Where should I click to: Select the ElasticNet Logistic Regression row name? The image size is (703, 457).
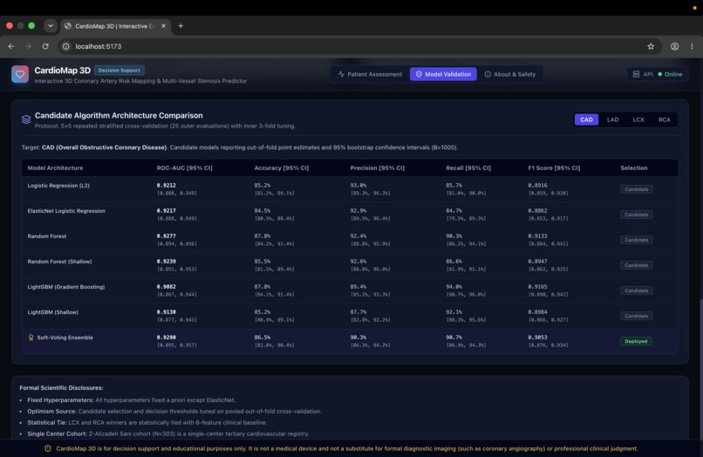66,211
